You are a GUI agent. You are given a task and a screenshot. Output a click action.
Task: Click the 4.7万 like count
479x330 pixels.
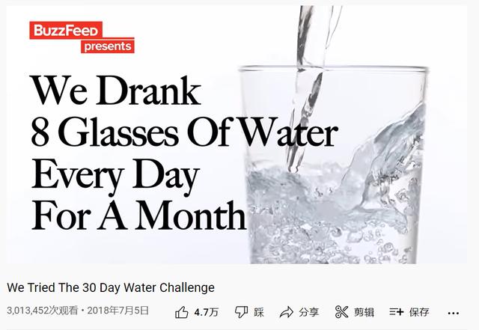pos(206,312)
